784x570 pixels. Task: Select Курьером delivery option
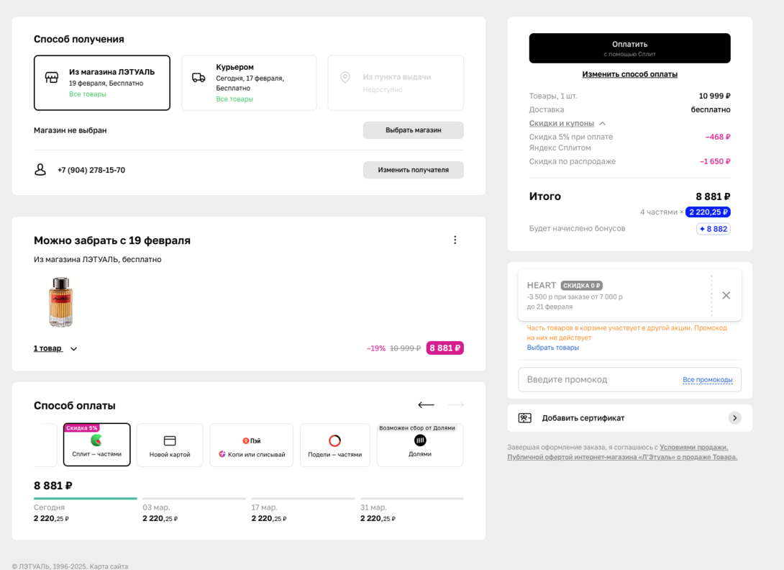coord(249,83)
